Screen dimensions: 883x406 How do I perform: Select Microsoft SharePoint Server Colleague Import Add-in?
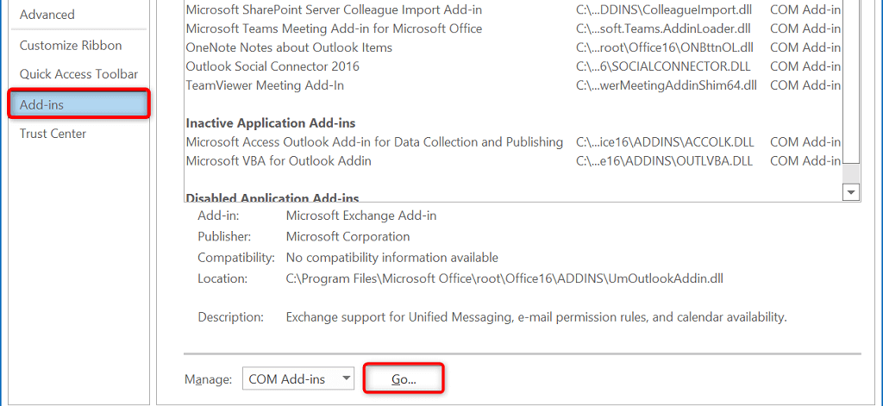coord(334,9)
